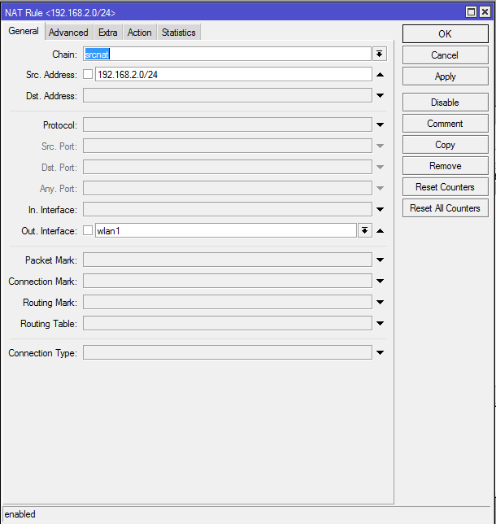Add a Comment to the rule
The width and height of the screenshot is (496, 524).
446,124
